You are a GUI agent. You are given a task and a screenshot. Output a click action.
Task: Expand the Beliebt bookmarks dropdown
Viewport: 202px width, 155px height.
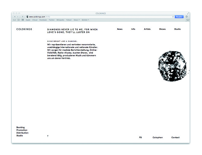click(x=85, y=20)
